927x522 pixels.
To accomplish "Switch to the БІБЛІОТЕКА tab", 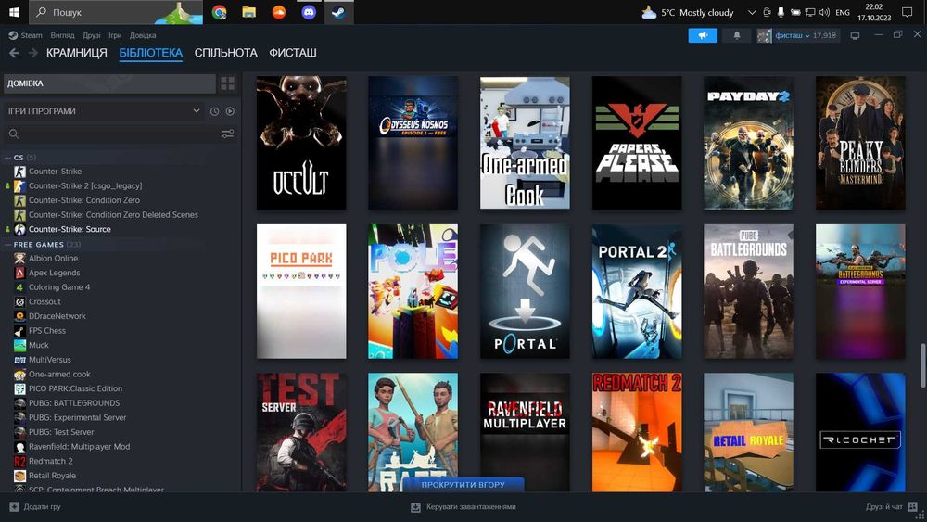I will [151, 53].
